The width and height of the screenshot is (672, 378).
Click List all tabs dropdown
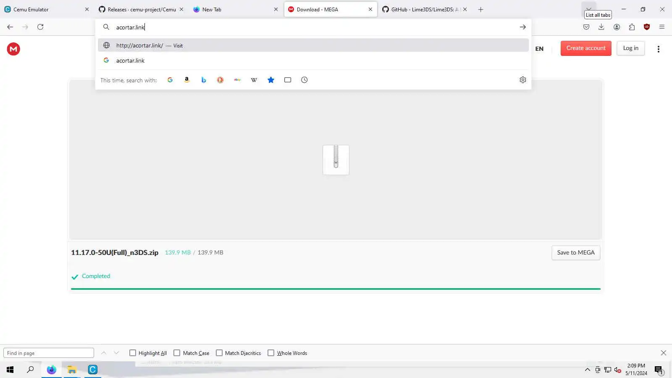tap(589, 8)
